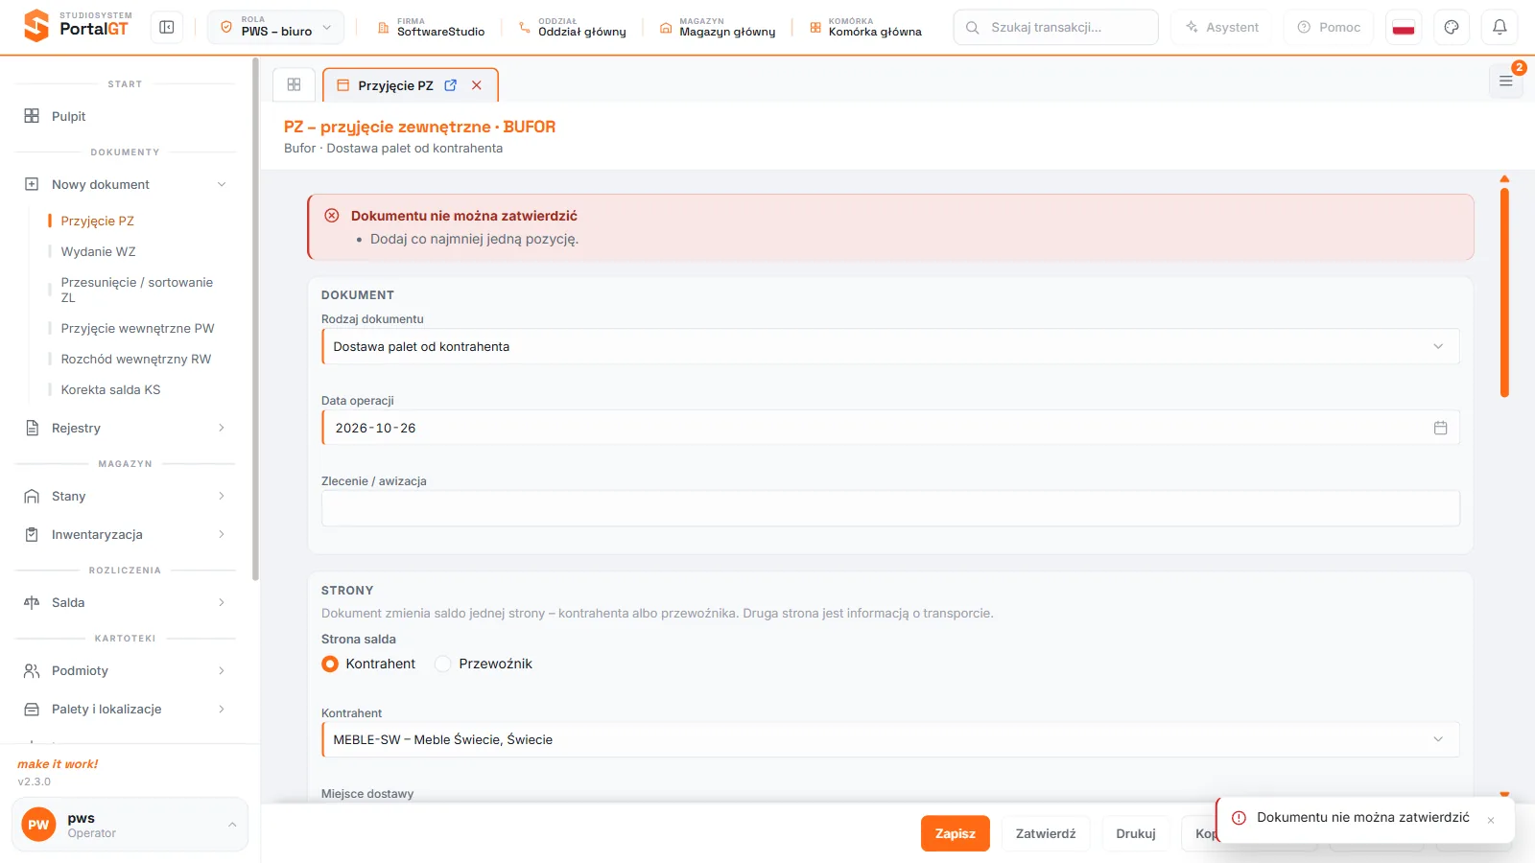Open Wydanie WZ menu item

pos(99,251)
